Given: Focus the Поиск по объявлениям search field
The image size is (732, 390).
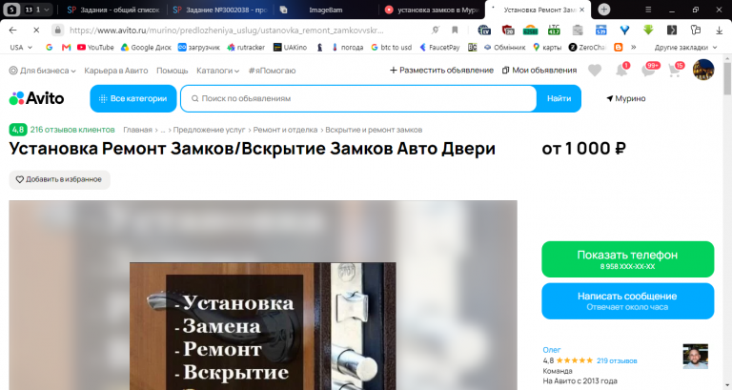Looking at the screenshot, I should (358, 98).
